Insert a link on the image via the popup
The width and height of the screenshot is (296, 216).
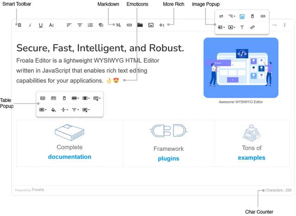pyautogui.click(x=263, y=16)
